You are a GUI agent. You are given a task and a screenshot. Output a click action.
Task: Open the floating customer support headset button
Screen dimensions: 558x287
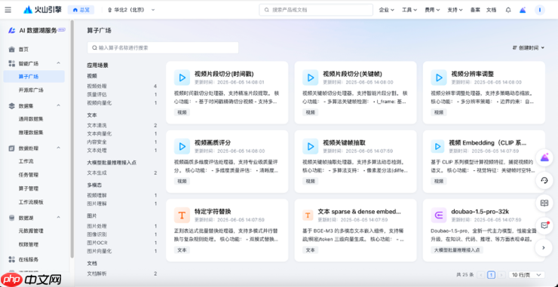[544, 180]
